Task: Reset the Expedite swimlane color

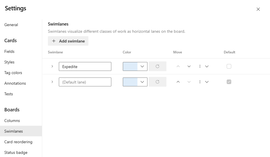Action: pyautogui.click(x=157, y=66)
